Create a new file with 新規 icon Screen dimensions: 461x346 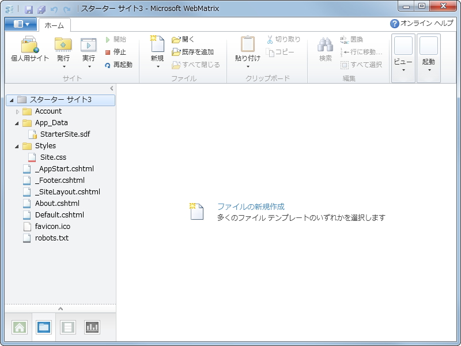pyautogui.click(x=157, y=44)
